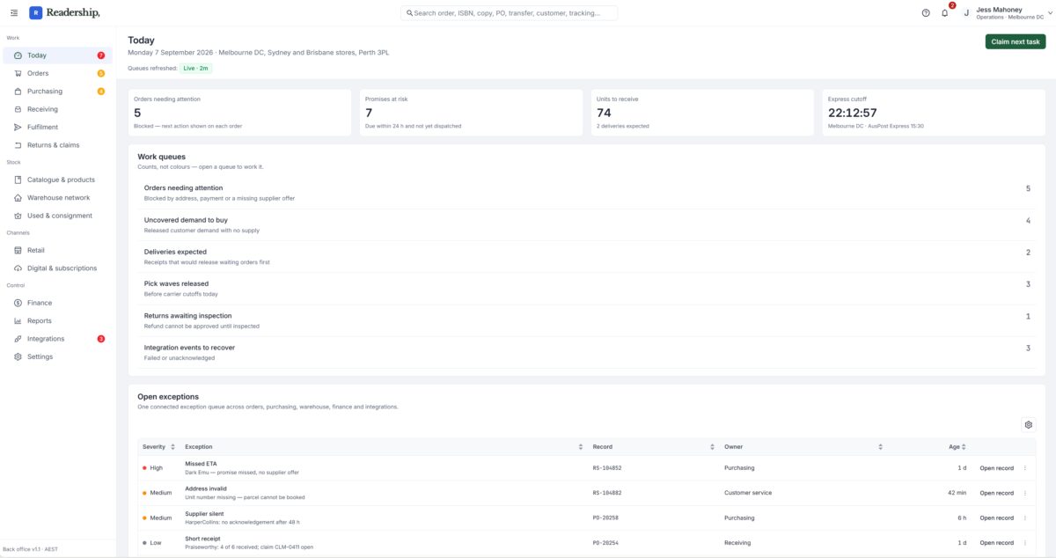Collapse the sidebar with the hamburger icon
The height and width of the screenshot is (558, 1056).
(14, 13)
